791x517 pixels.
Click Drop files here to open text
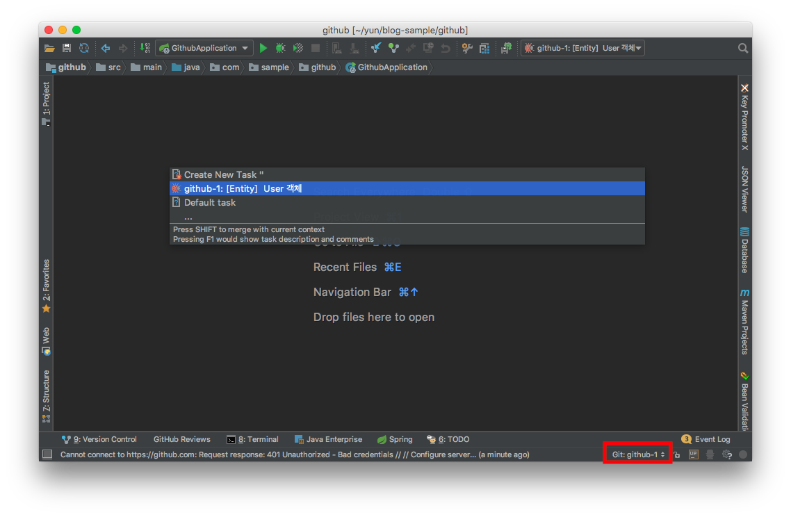374,318
